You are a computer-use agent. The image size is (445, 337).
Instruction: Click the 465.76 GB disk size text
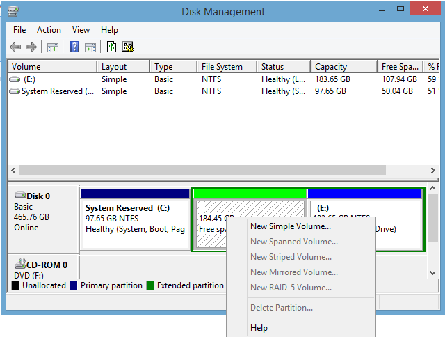31,217
